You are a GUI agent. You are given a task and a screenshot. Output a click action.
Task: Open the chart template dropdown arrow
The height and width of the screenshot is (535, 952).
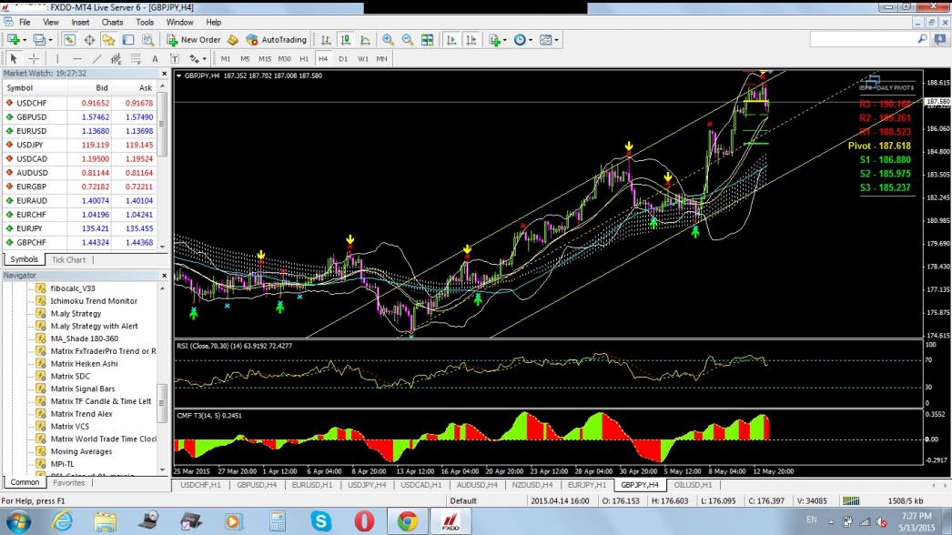pos(557,40)
